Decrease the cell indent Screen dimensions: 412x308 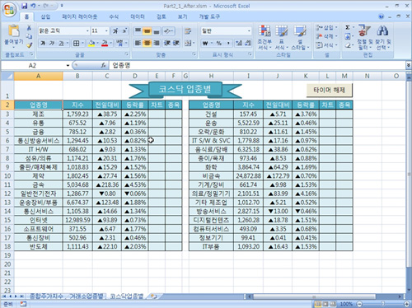coord(167,43)
